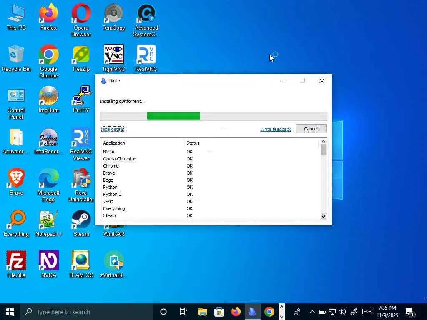Select the Revo Uninstaller desktop icon

tap(81, 180)
